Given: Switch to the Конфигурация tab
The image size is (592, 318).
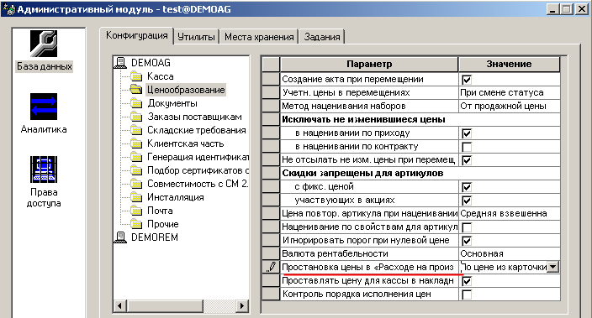Looking at the screenshot, I should [137, 36].
